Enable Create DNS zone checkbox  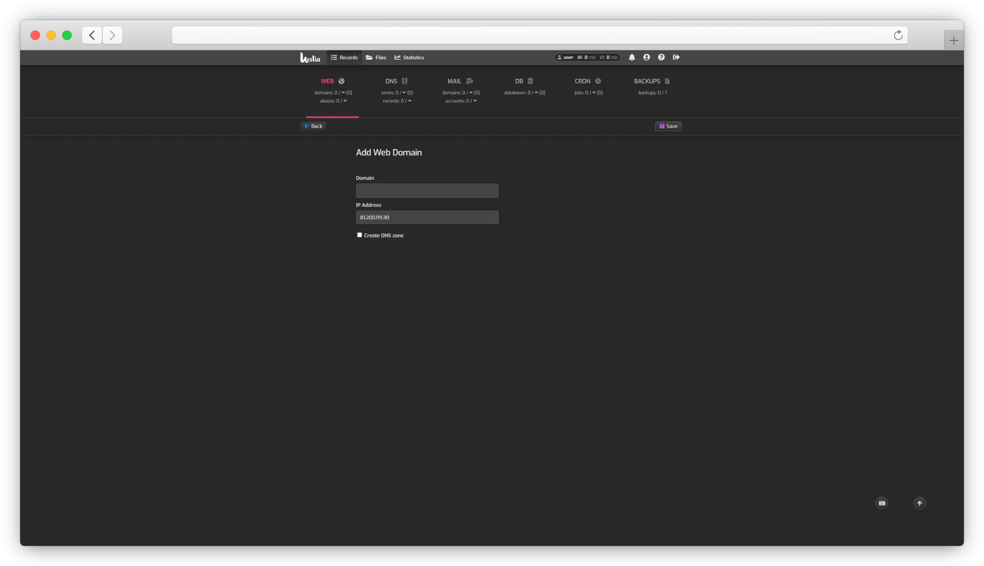(x=360, y=235)
